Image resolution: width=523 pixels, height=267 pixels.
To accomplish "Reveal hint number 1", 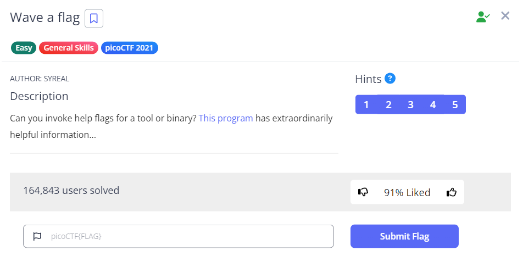I will [366, 104].
